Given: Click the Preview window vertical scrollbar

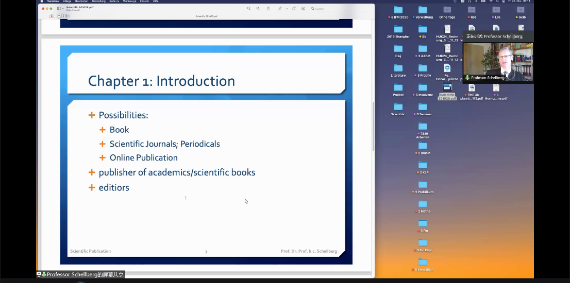Looking at the screenshot, I should 373,126.
